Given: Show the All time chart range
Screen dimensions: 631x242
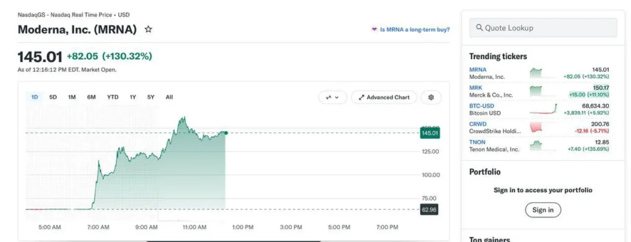Looking at the screenshot, I should click(x=169, y=97).
